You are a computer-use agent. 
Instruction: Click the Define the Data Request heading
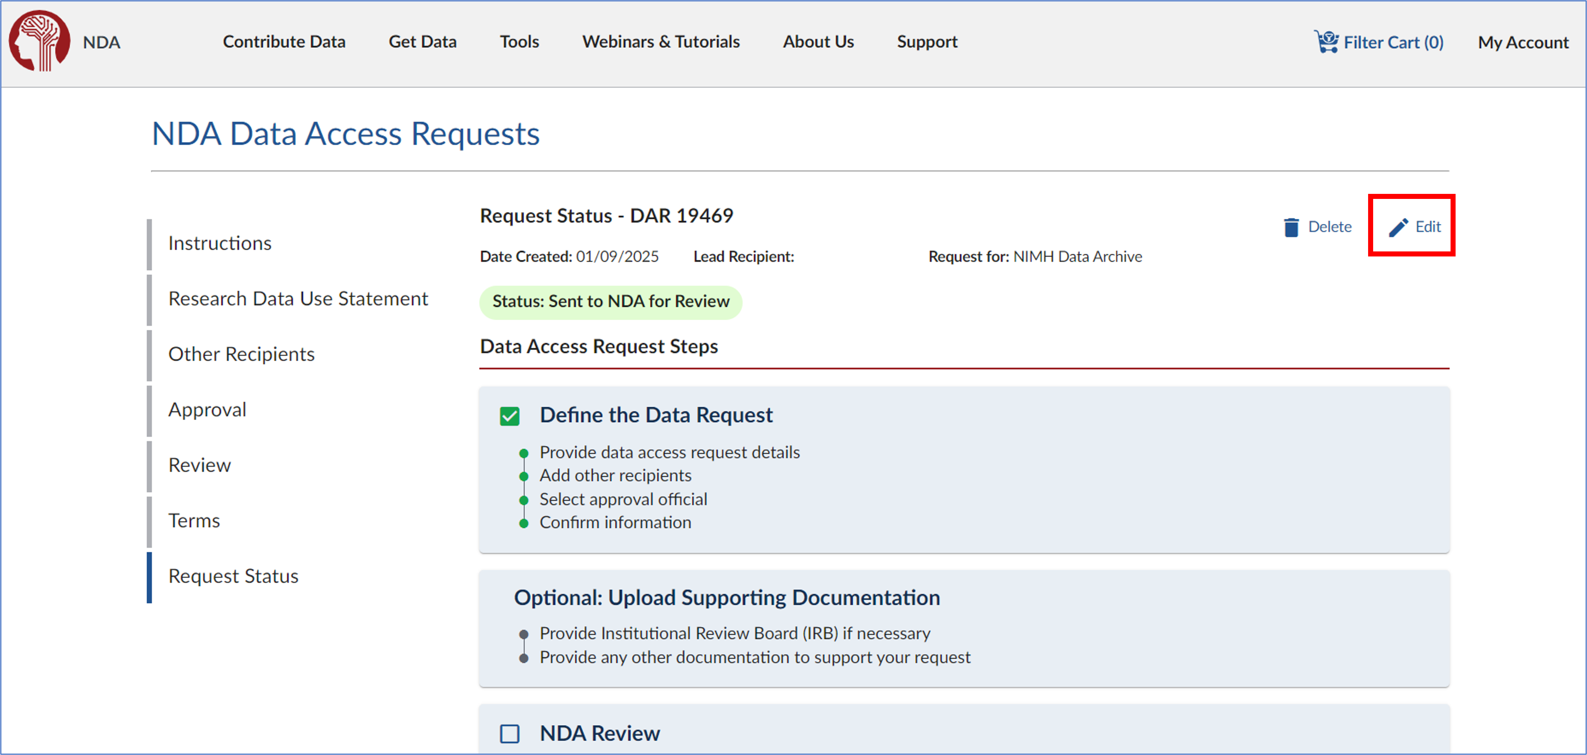(656, 415)
